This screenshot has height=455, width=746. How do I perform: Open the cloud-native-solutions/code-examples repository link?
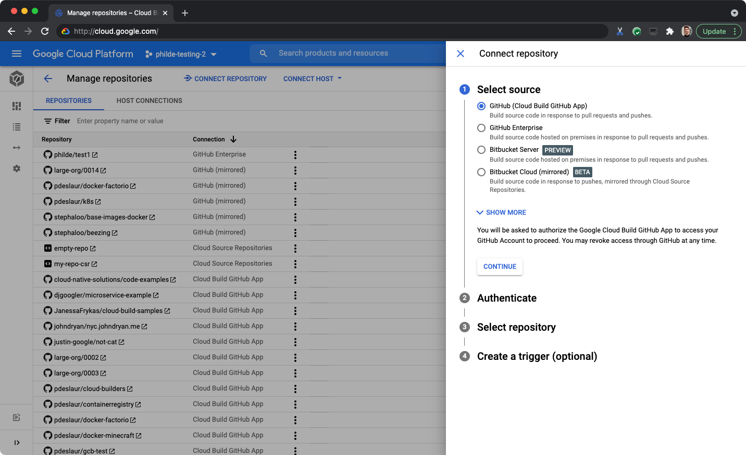click(x=111, y=280)
